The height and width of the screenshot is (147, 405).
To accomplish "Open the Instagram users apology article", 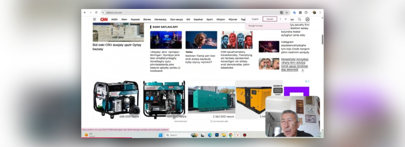I will tap(295, 47).
